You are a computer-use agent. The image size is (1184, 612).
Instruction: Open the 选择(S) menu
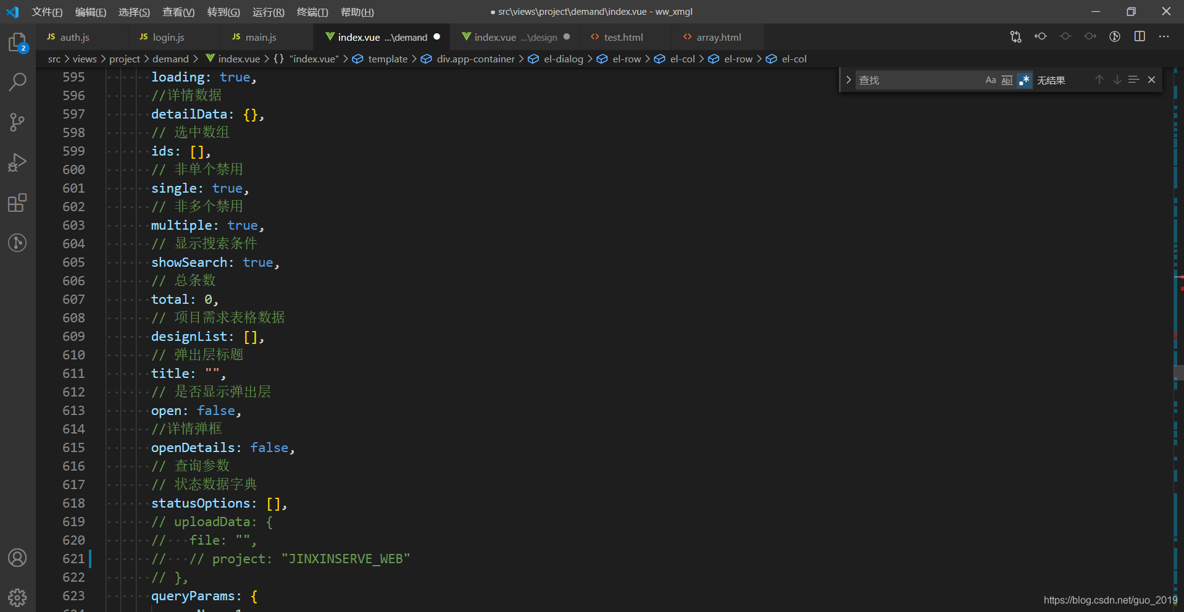134,12
